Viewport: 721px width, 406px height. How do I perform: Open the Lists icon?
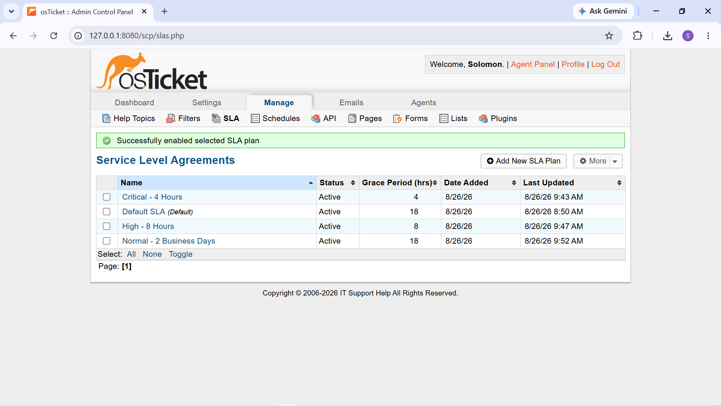(x=443, y=118)
